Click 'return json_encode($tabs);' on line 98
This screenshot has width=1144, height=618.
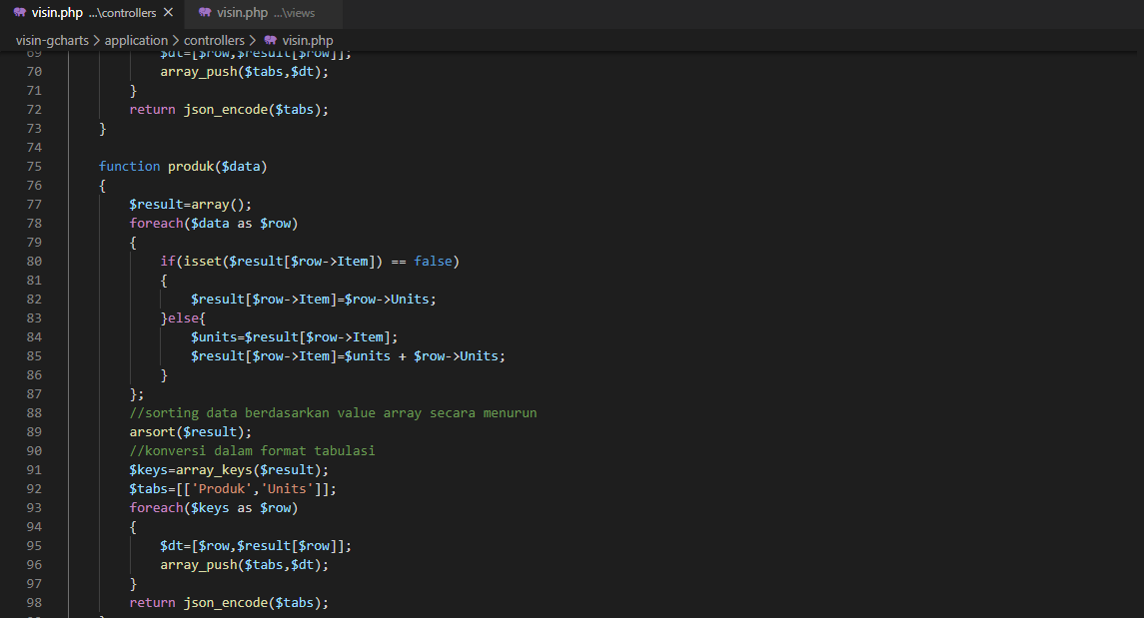coord(229,602)
